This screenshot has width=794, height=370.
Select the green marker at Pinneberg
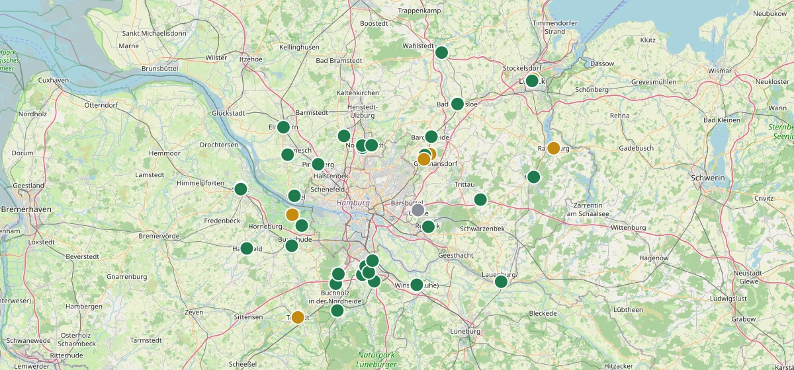[x=318, y=165]
